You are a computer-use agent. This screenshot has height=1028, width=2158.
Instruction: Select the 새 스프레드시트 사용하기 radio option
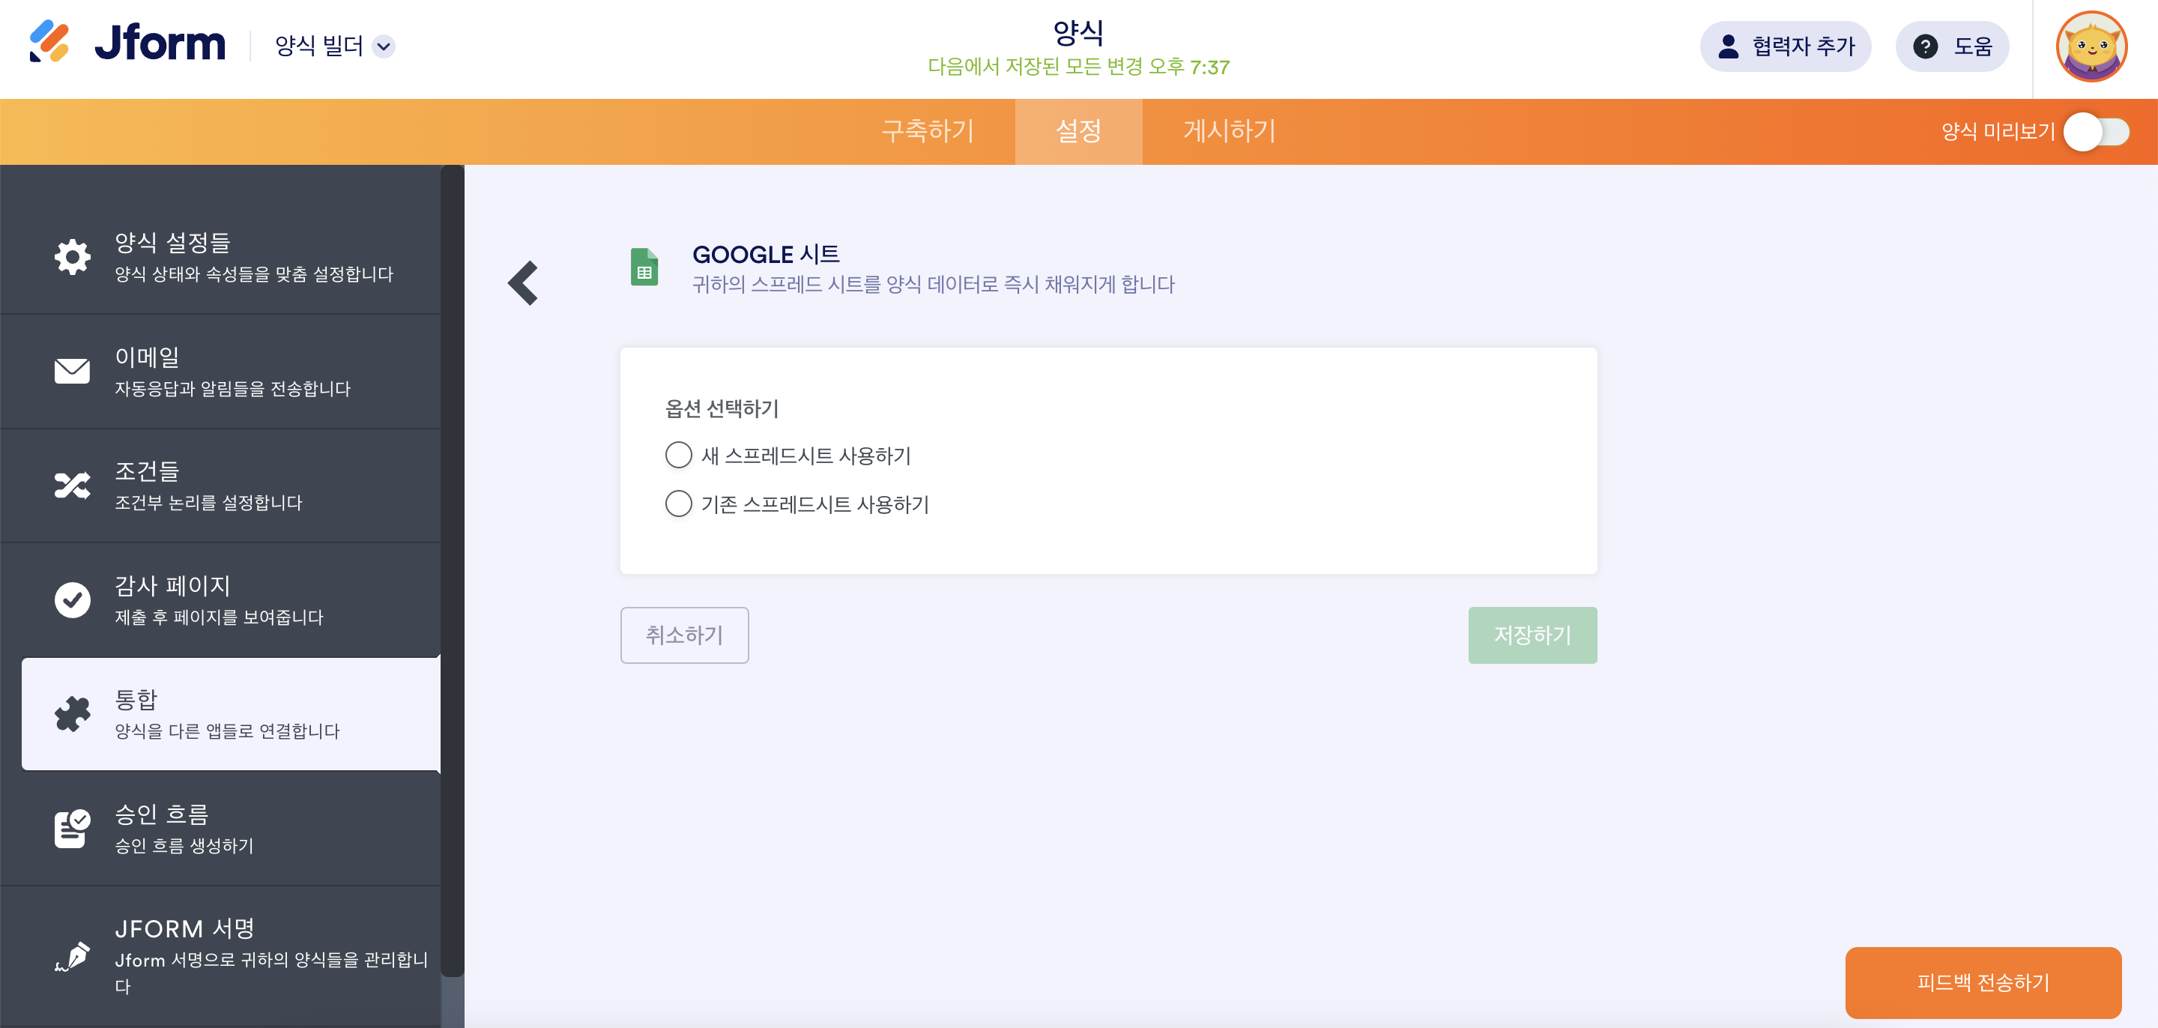679,455
